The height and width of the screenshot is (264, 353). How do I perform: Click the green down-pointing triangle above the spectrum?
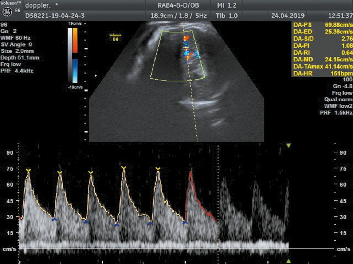[x=289, y=145]
